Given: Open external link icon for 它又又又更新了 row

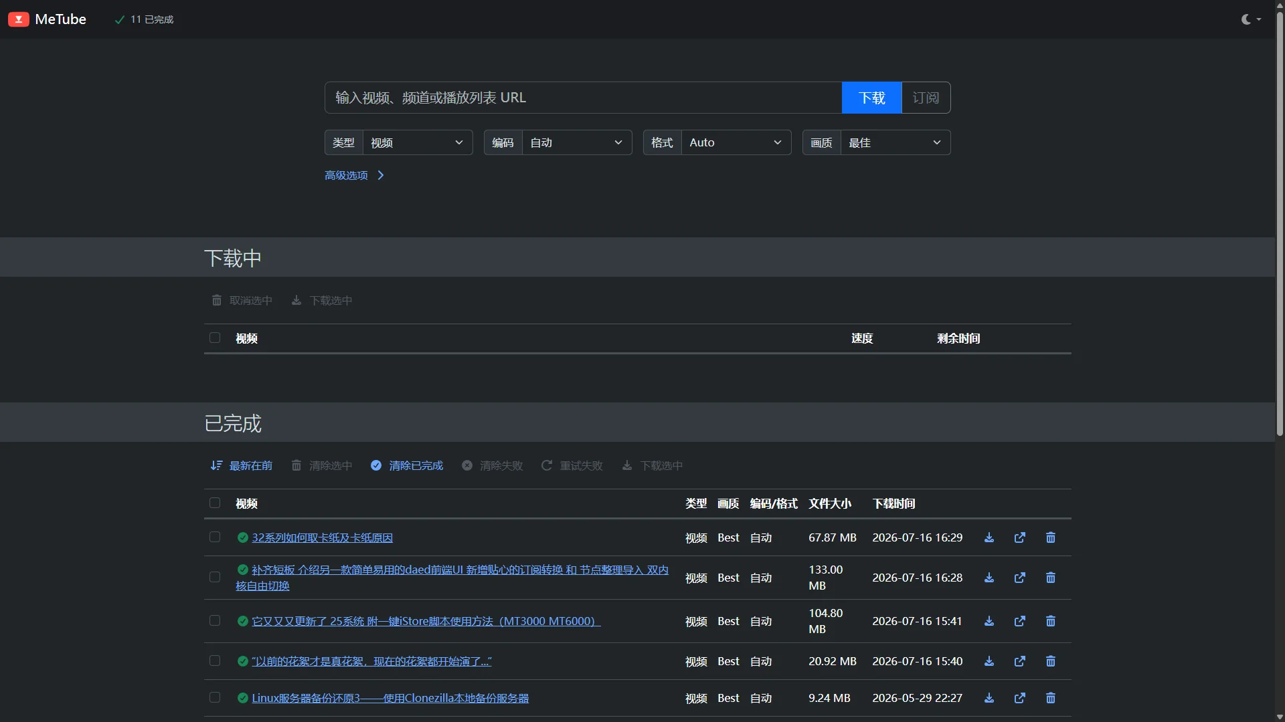Looking at the screenshot, I should 1020,621.
